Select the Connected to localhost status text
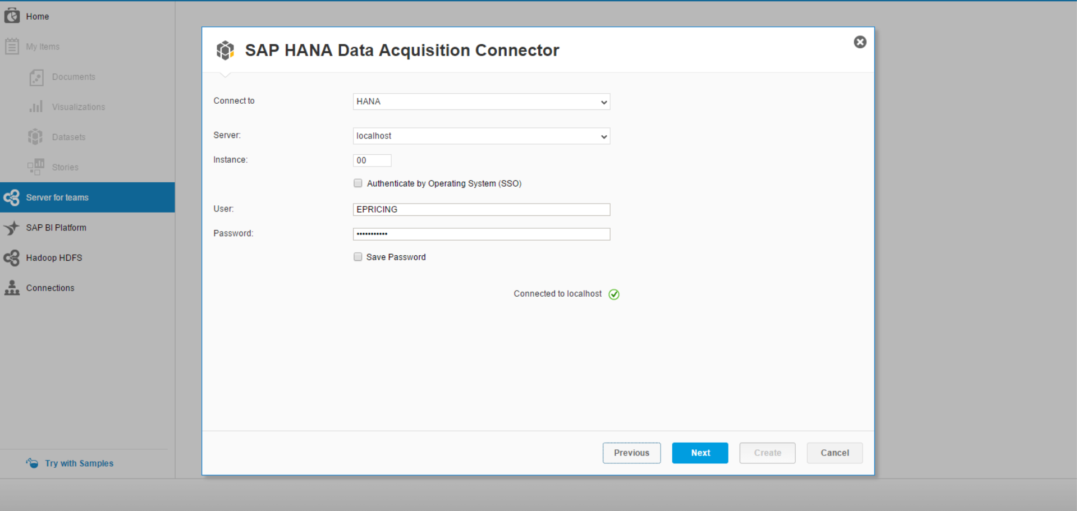Image resolution: width=1077 pixels, height=511 pixels. (x=557, y=293)
